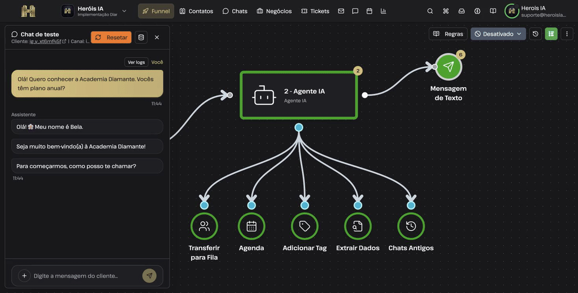Select the Transferir para Fila node
578x293 pixels.
coord(204,226)
